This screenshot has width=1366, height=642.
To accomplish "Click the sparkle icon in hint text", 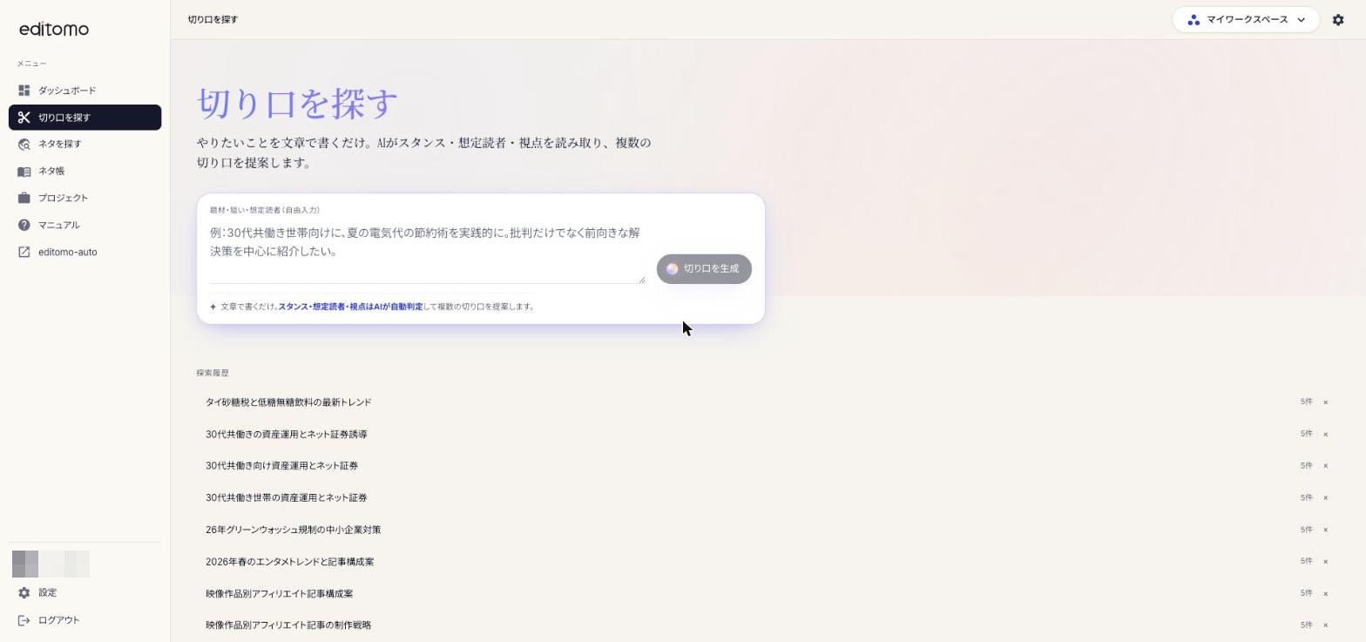I will click(213, 307).
